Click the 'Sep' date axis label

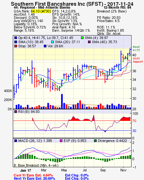103,170
